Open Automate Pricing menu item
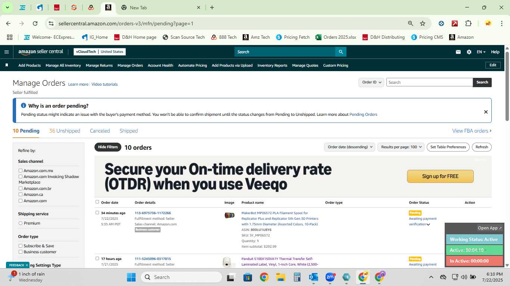The width and height of the screenshot is (510, 286). point(192,65)
